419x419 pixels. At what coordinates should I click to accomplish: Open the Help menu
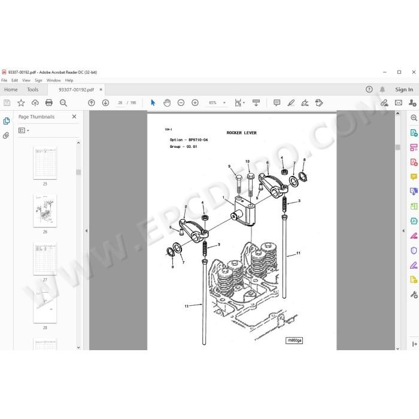[69, 80]
